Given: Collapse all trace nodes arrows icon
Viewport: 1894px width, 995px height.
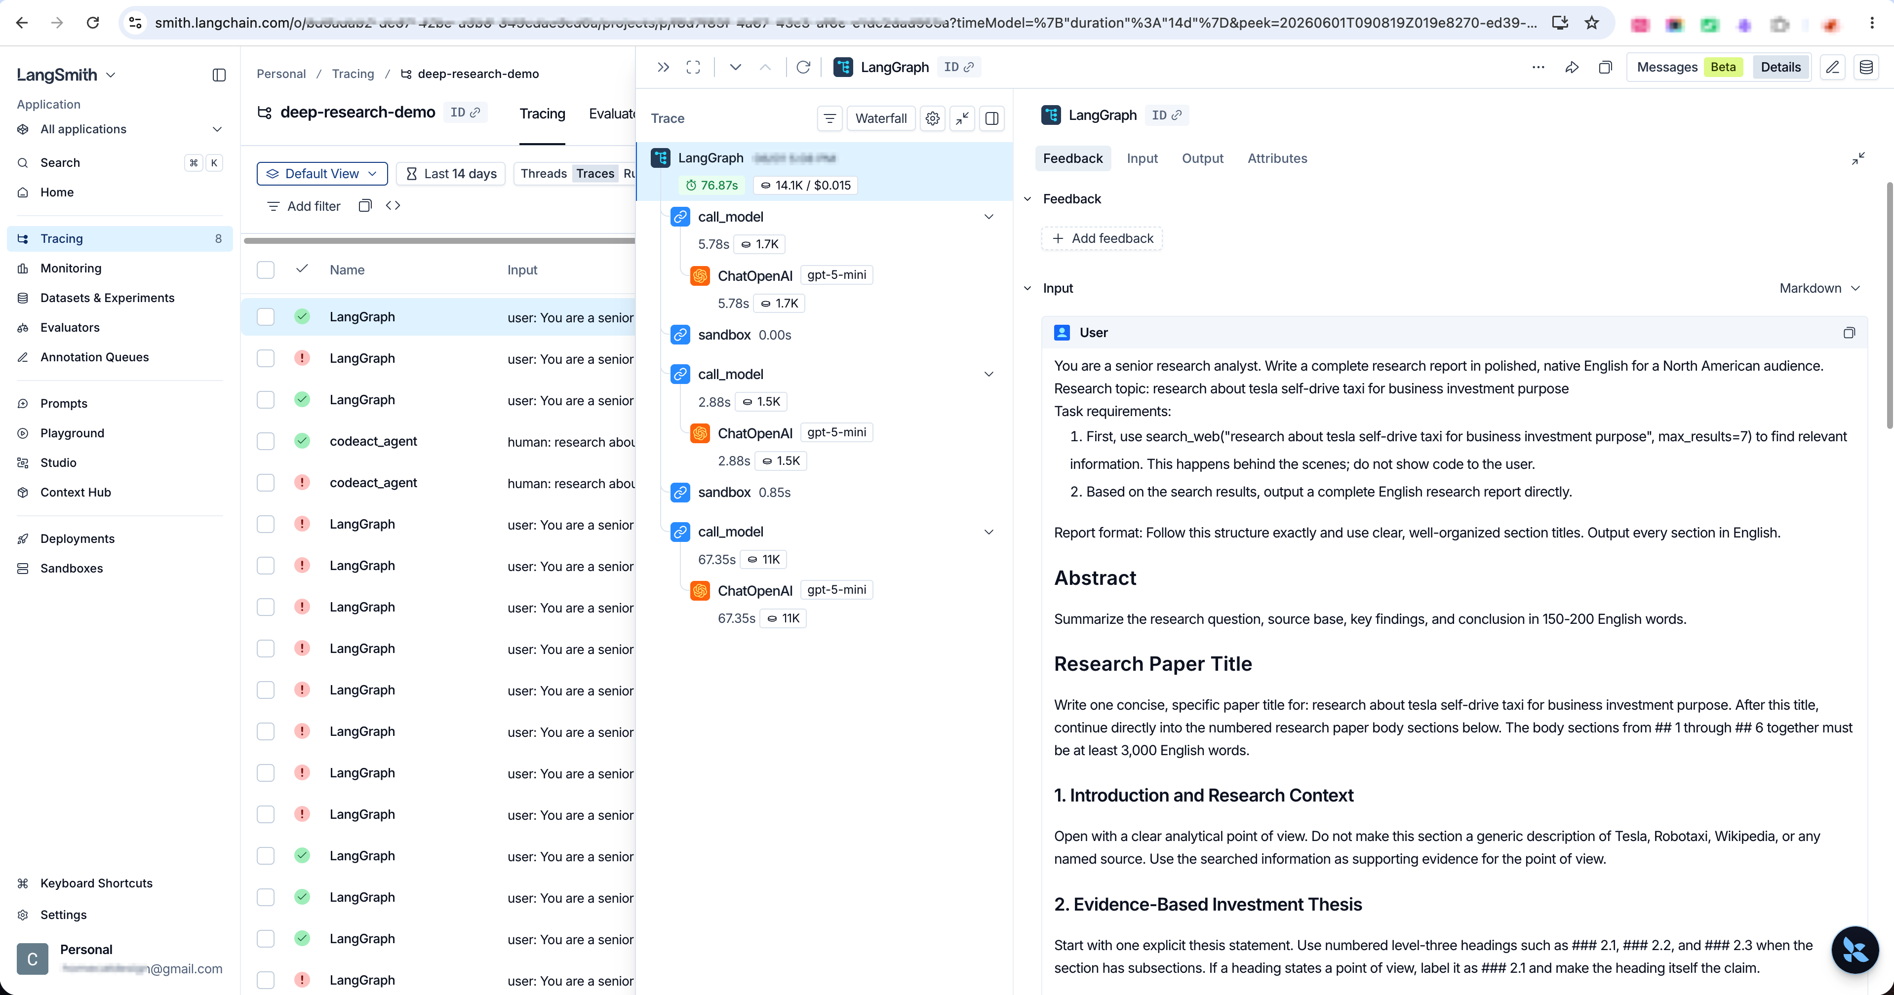Looking at the screenshot, I should (962, 118).
